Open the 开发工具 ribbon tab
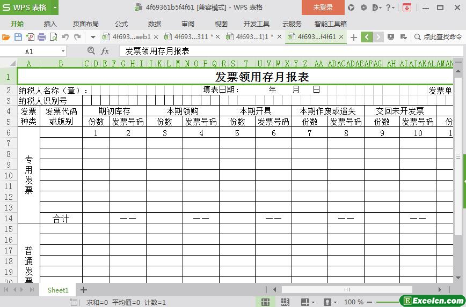466x307 pixels. click(256, 24)
